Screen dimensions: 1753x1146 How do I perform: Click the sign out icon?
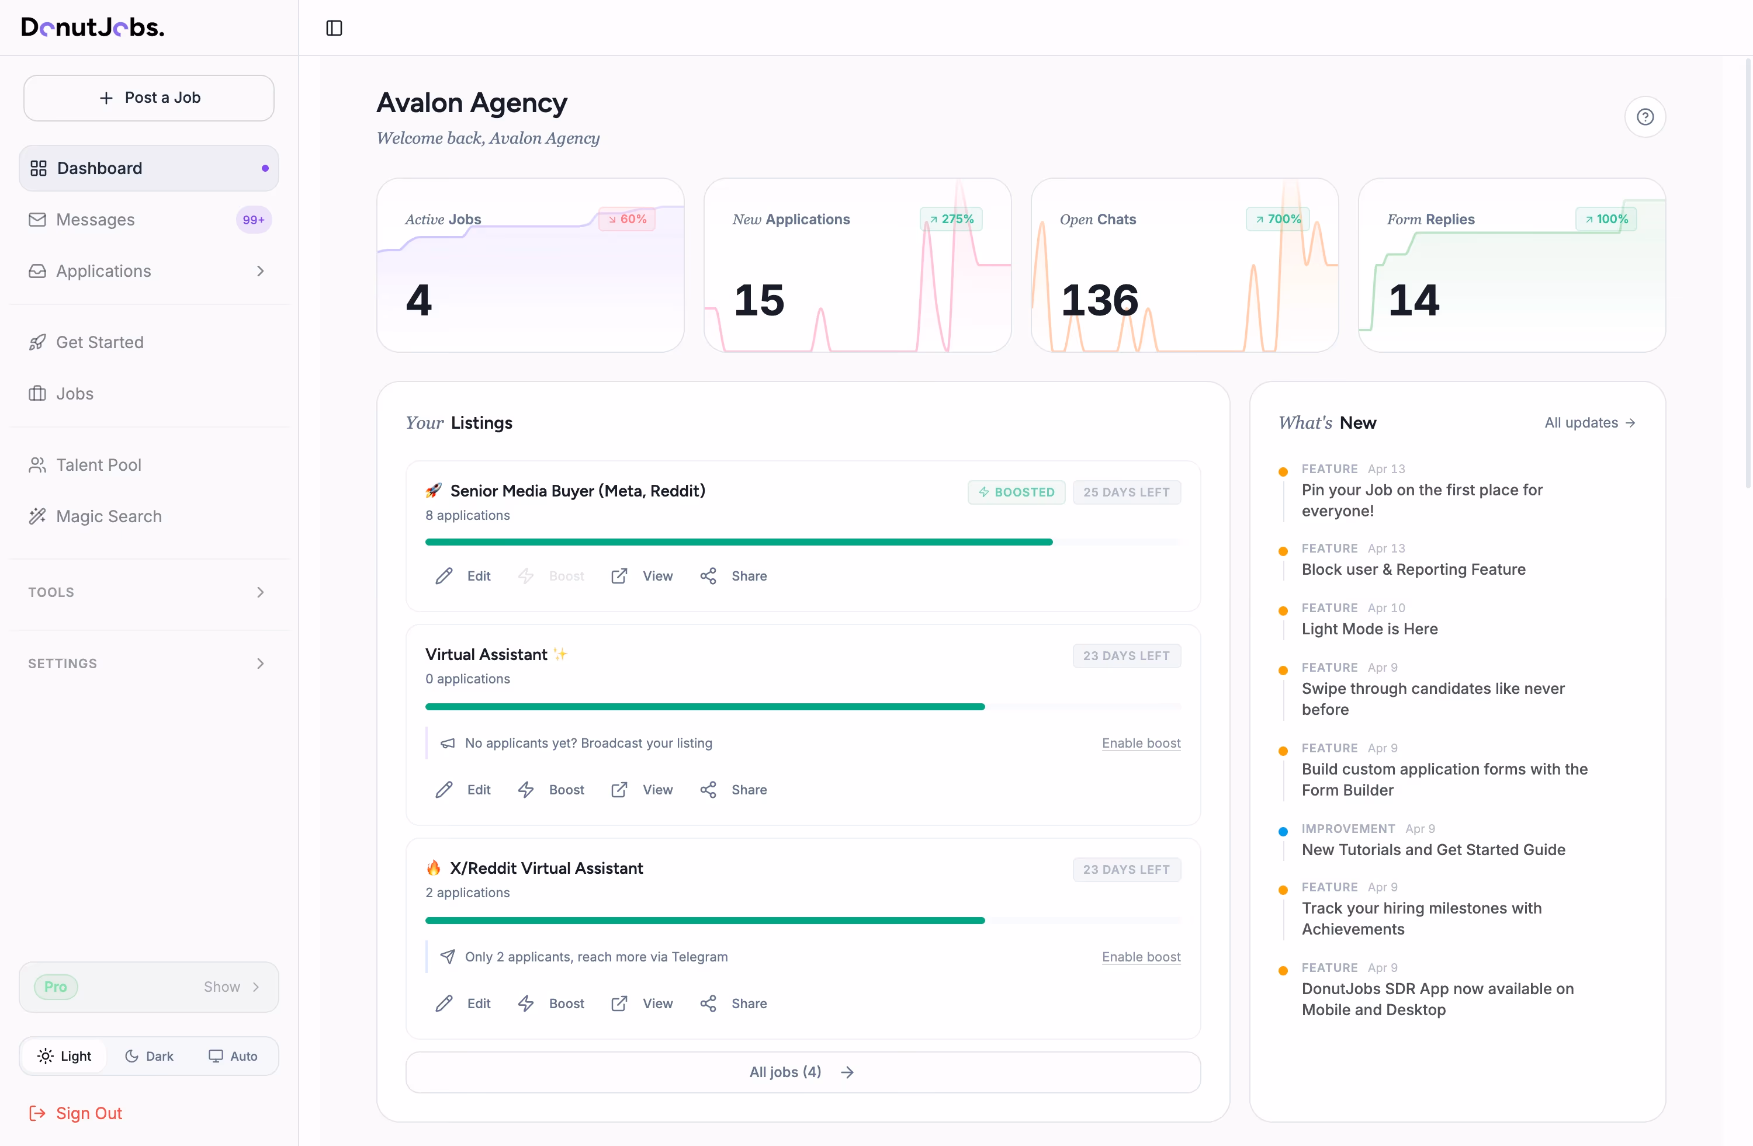37,1113
